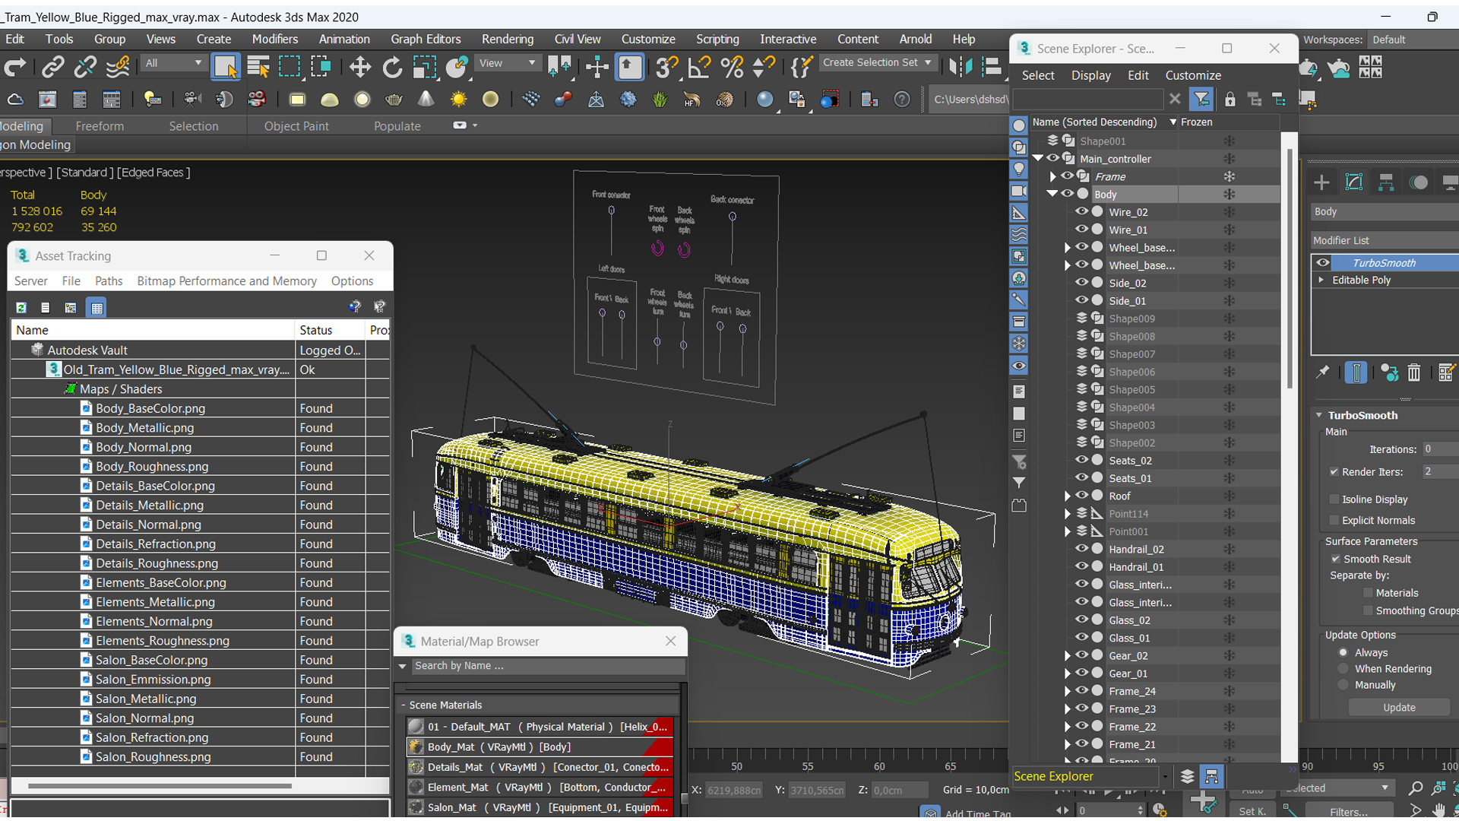This screenshot has width=1459, height=821.
Task: Uncheck the Render Iters checkbox
Action: pyautogui.click(x=1334, y=472)
